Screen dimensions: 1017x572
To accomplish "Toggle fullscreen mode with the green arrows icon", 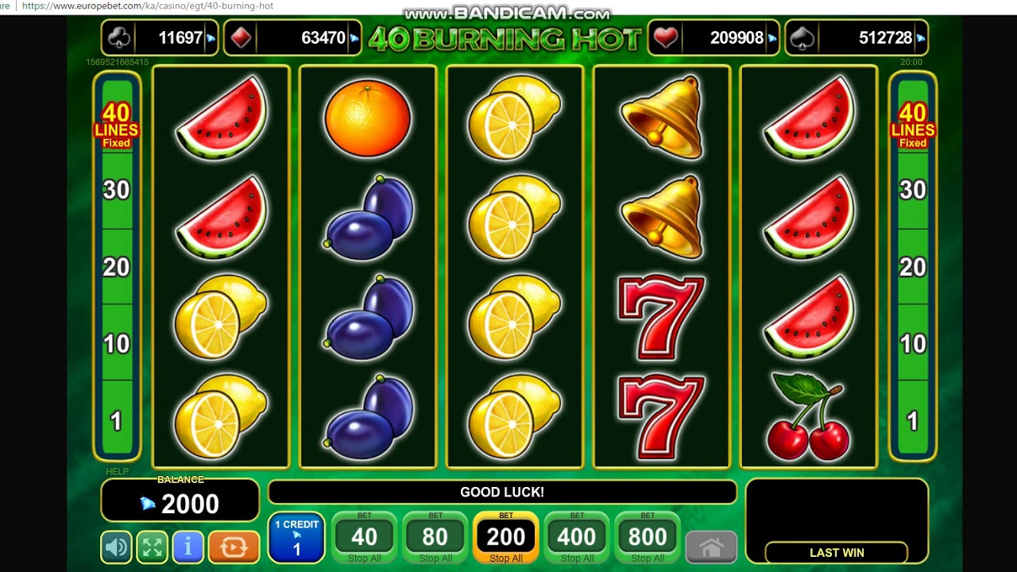I will pyautogui.click(x=153, y=547).
